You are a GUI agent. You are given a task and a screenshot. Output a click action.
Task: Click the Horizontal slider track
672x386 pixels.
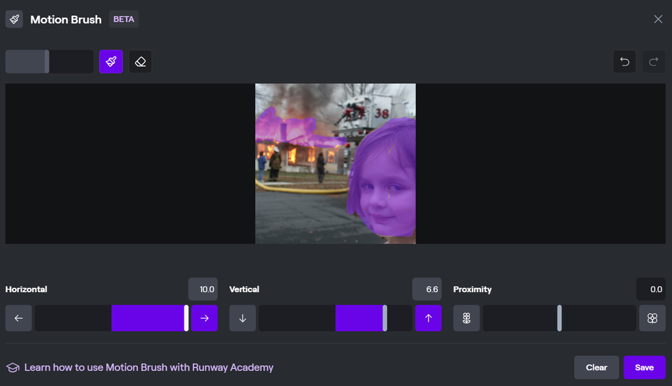(x=112, y=318)
